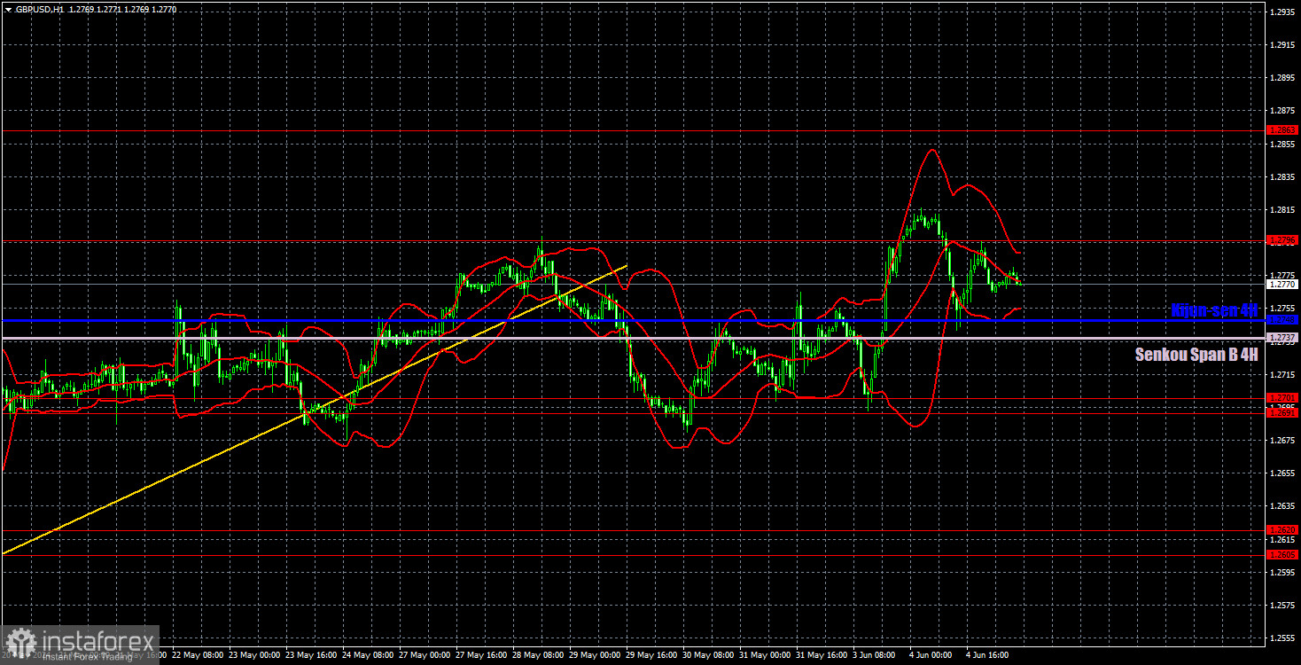The width and height of the screenshot is (1301, 665).
Task: Click the red 1.2863 level tag
Action: point(1283,129)
